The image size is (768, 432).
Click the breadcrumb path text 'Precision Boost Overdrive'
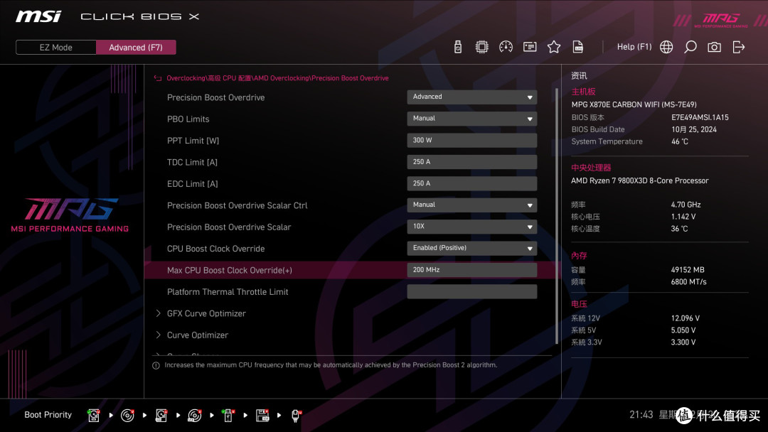[350, 78]
